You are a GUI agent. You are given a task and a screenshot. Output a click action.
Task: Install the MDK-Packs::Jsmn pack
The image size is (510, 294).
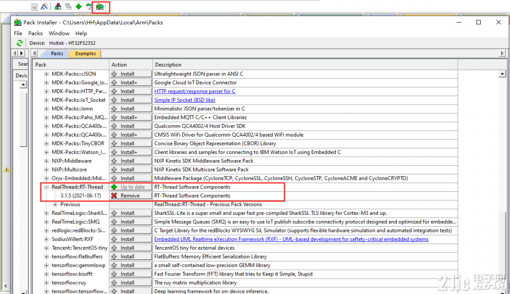tap(131, 109)
